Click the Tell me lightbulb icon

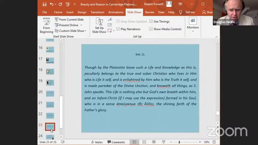point(181,12)
